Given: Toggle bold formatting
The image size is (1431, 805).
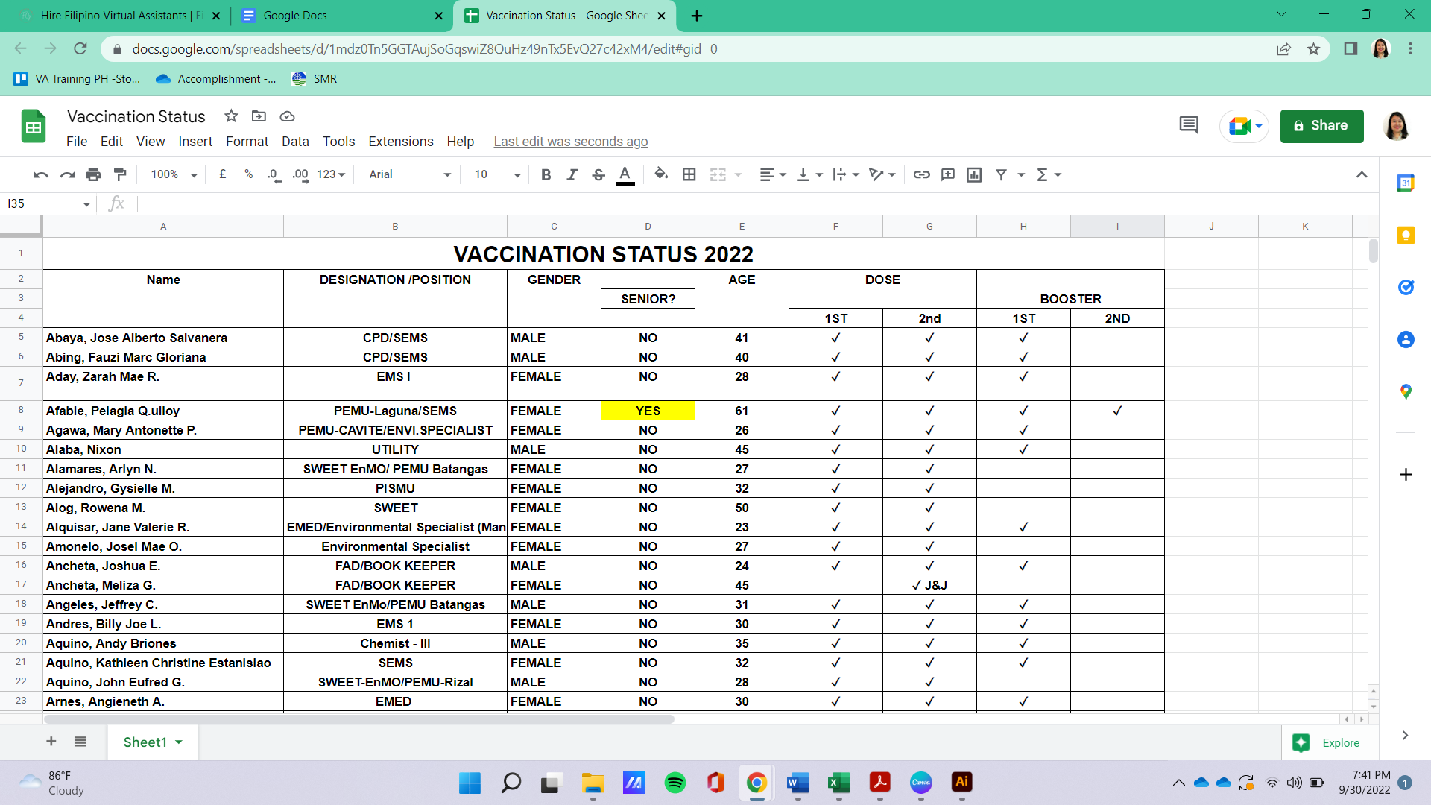Looking at the screenshot, I should pos(546,174).
